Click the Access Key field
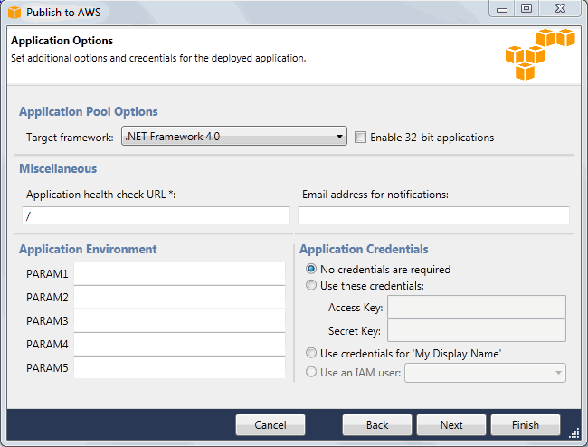The image size is (588, 447). click(476, 308)
